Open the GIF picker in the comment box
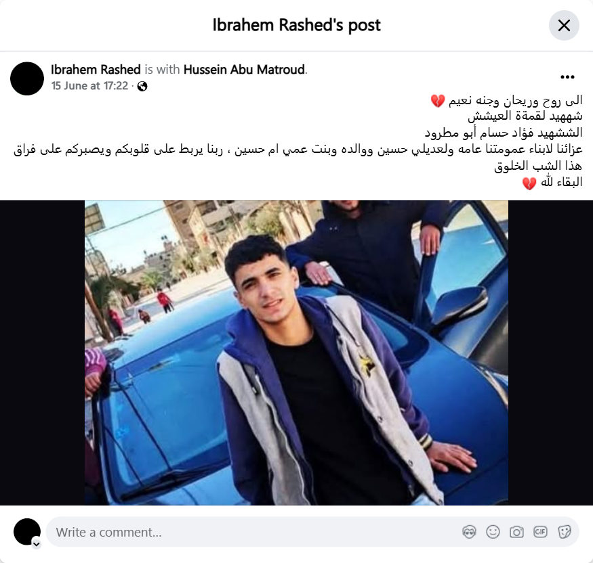 pos(540,532)
